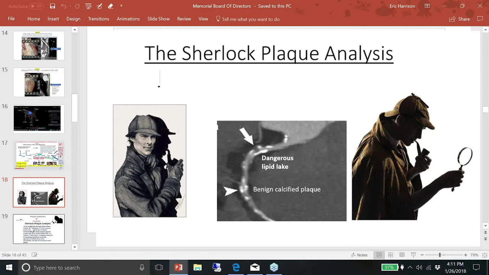Open the comments pane icon
This screenshot has height=275, width=489.
click(480, 19)
